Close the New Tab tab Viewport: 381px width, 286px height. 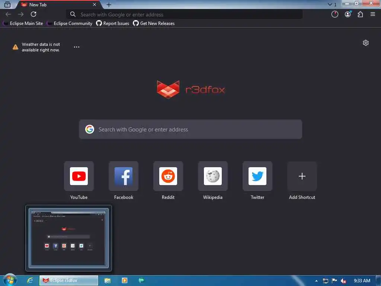pos(95,4)
